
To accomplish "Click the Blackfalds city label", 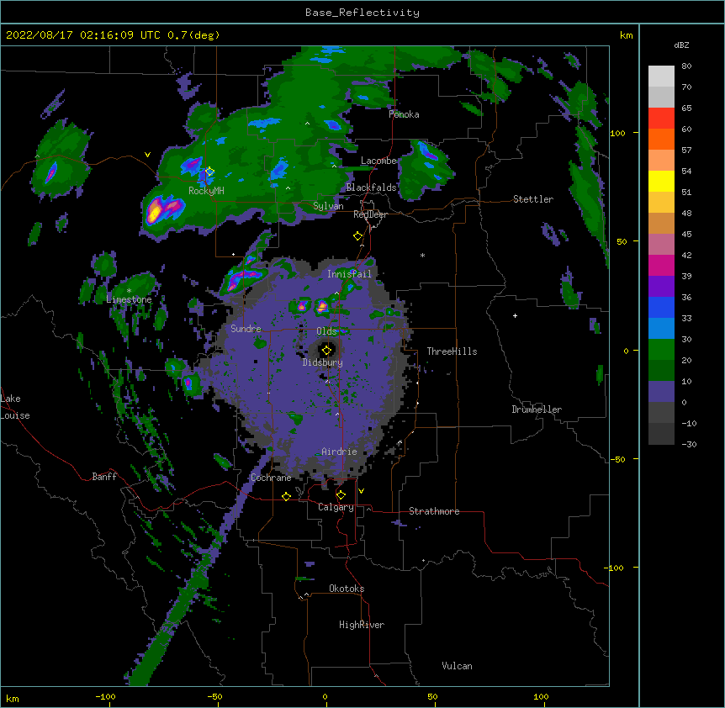I will click(371, 188).
